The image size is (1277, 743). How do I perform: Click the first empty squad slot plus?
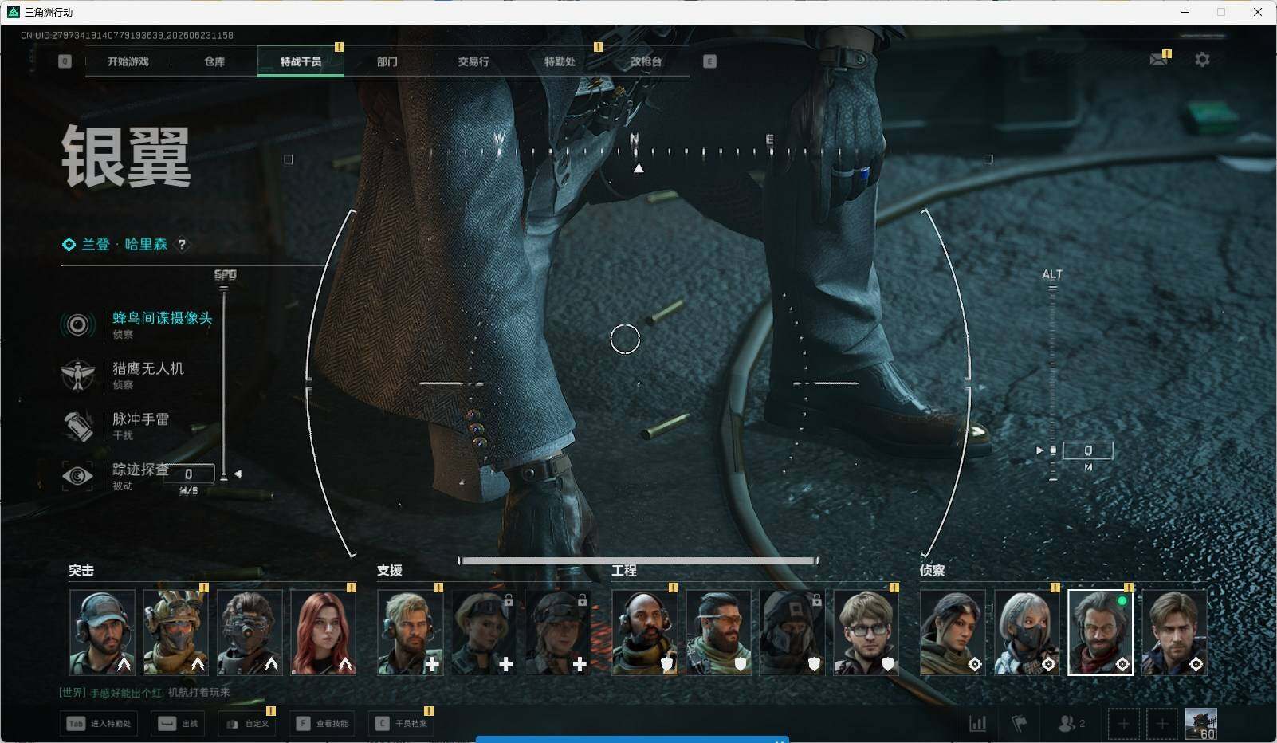(x=1123, y=724)
